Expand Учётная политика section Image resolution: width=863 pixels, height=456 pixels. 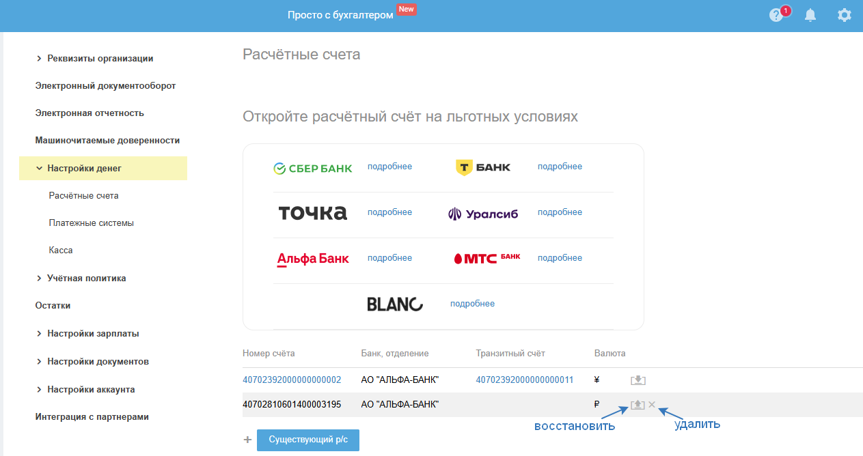39,279
